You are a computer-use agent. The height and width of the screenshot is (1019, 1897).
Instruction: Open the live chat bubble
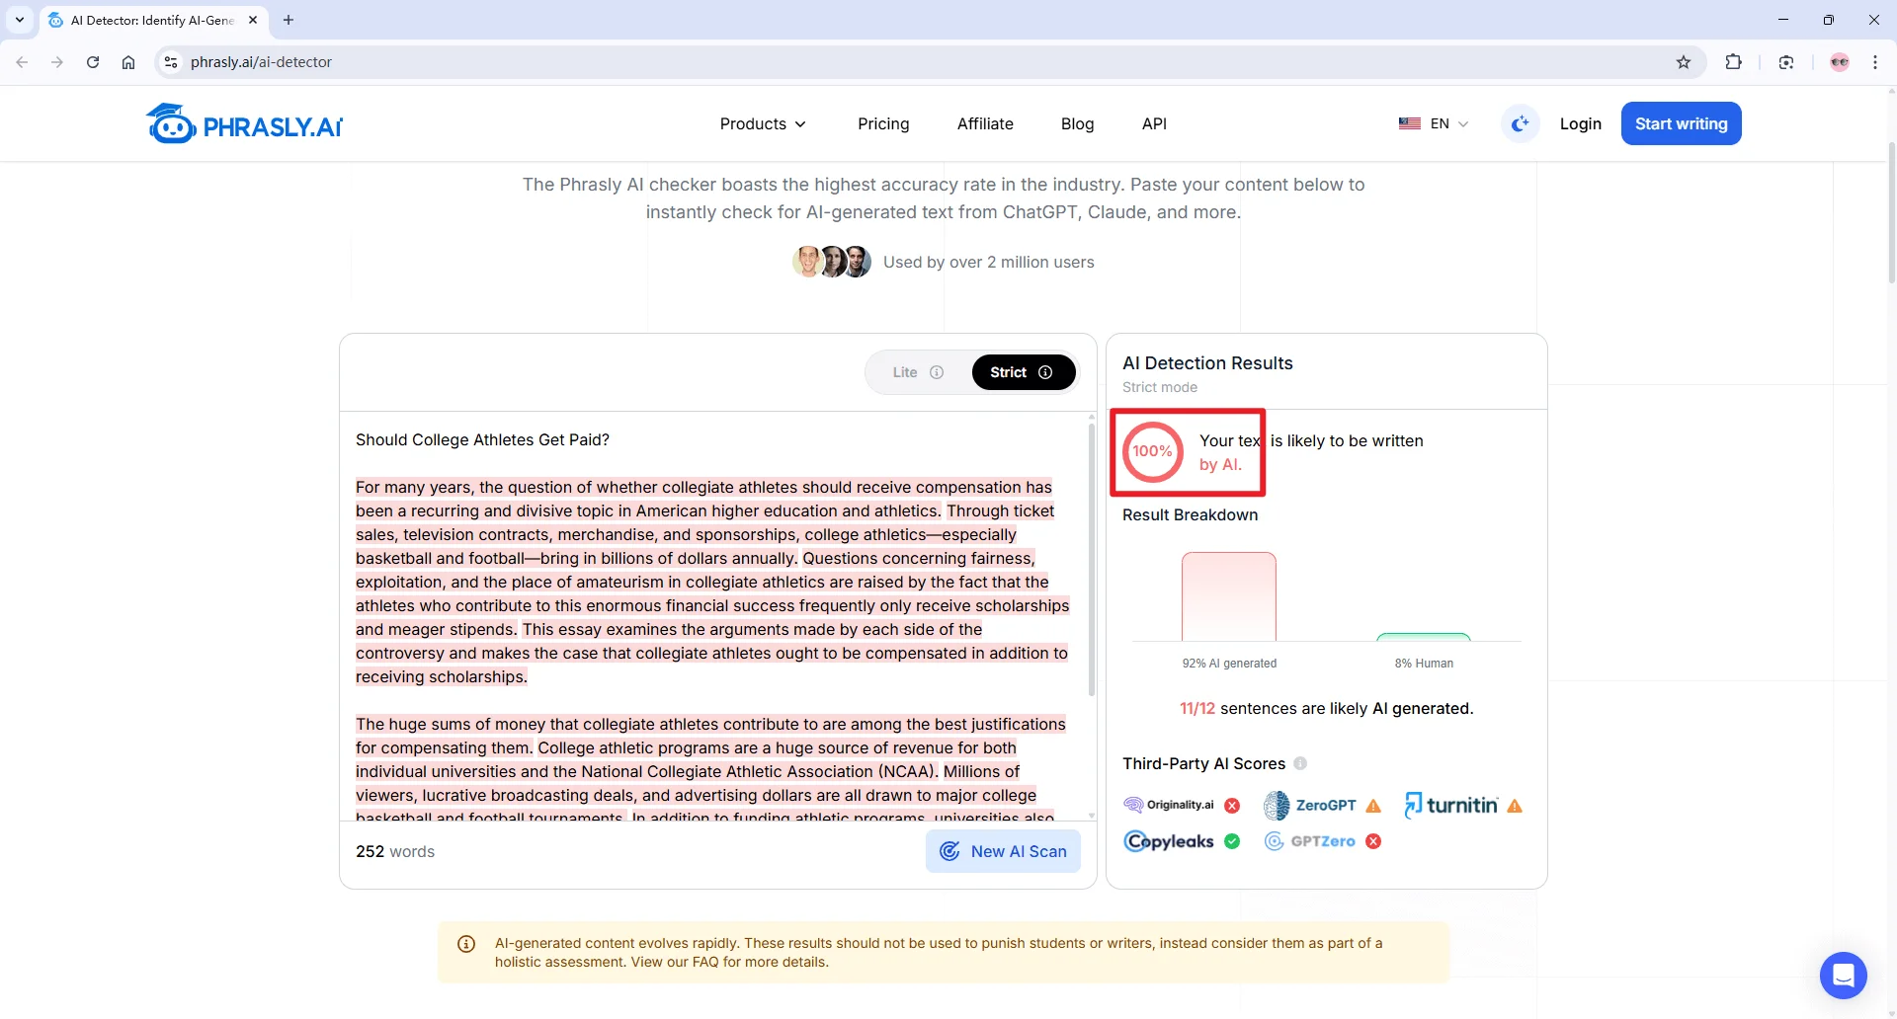(x=1843, y=976)
